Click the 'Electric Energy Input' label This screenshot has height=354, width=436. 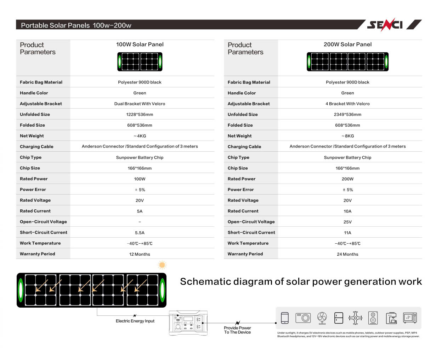[x=135, y=321]
